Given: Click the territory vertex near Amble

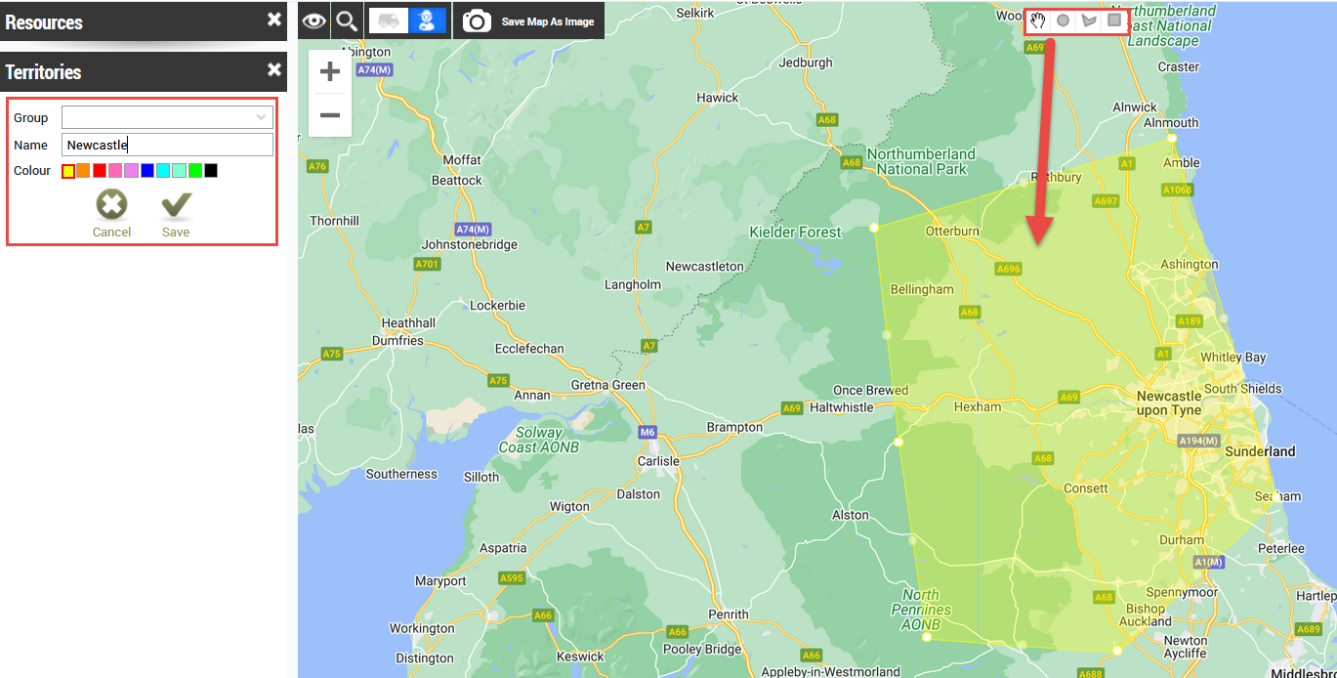Looking at the screenshot, I should (1172, 141).
